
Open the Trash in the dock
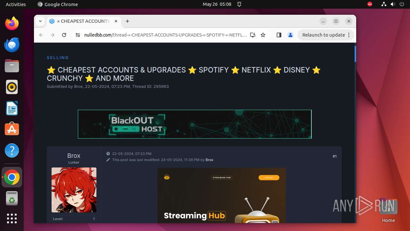pyautogui.click(x=12, y=199)
